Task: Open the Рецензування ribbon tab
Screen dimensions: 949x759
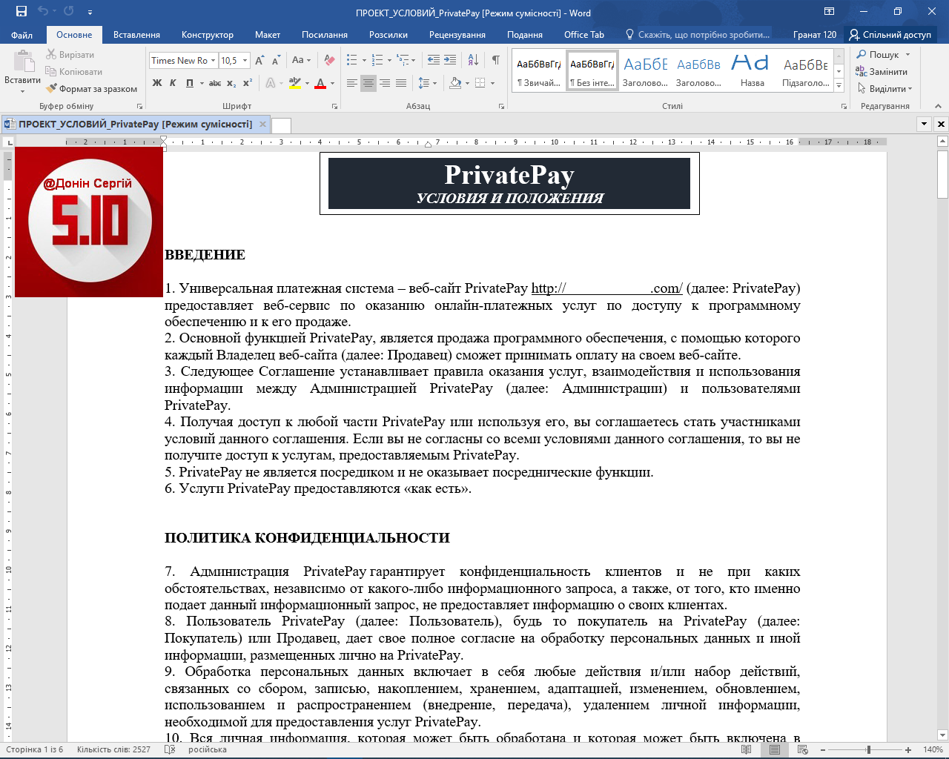Action: click(457, 35)
